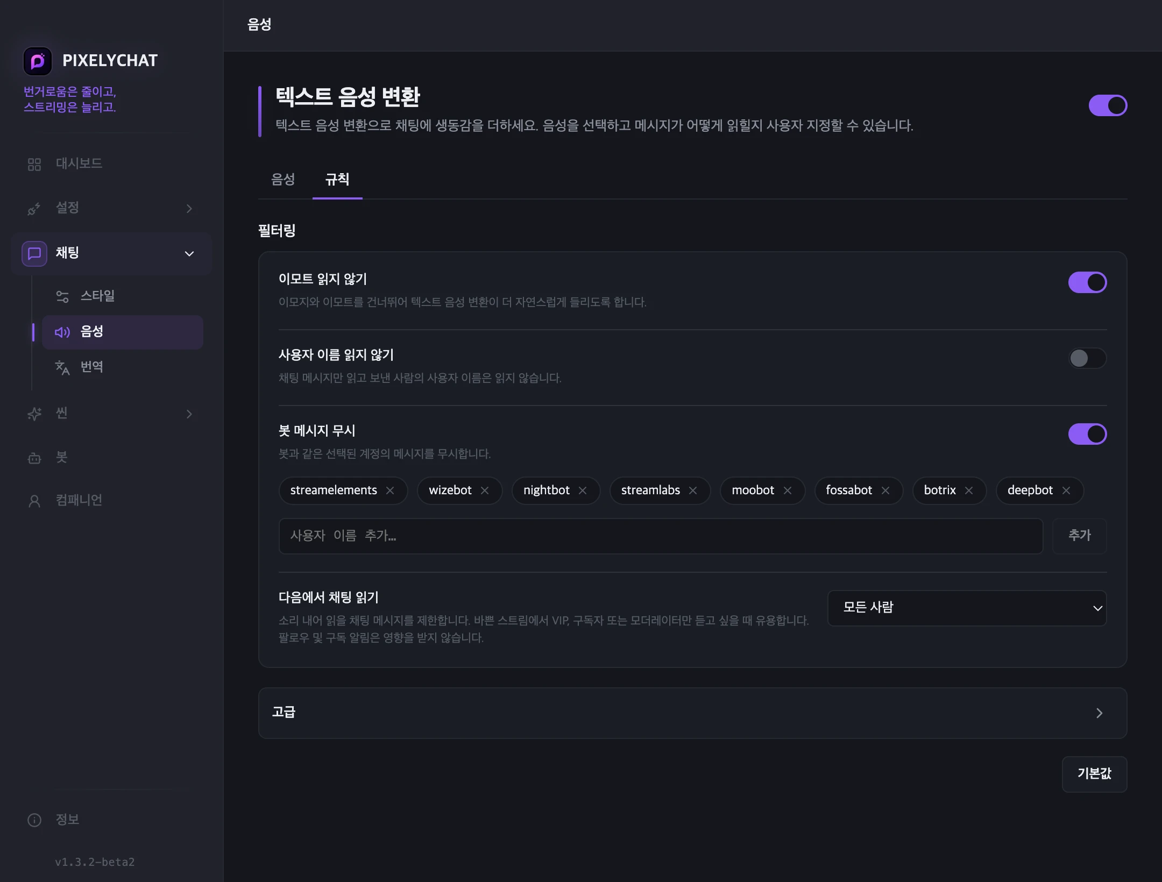Click the 번역 translate icon
The width and height of the screenshot is (1162, 882).
(x=62, y=367)
